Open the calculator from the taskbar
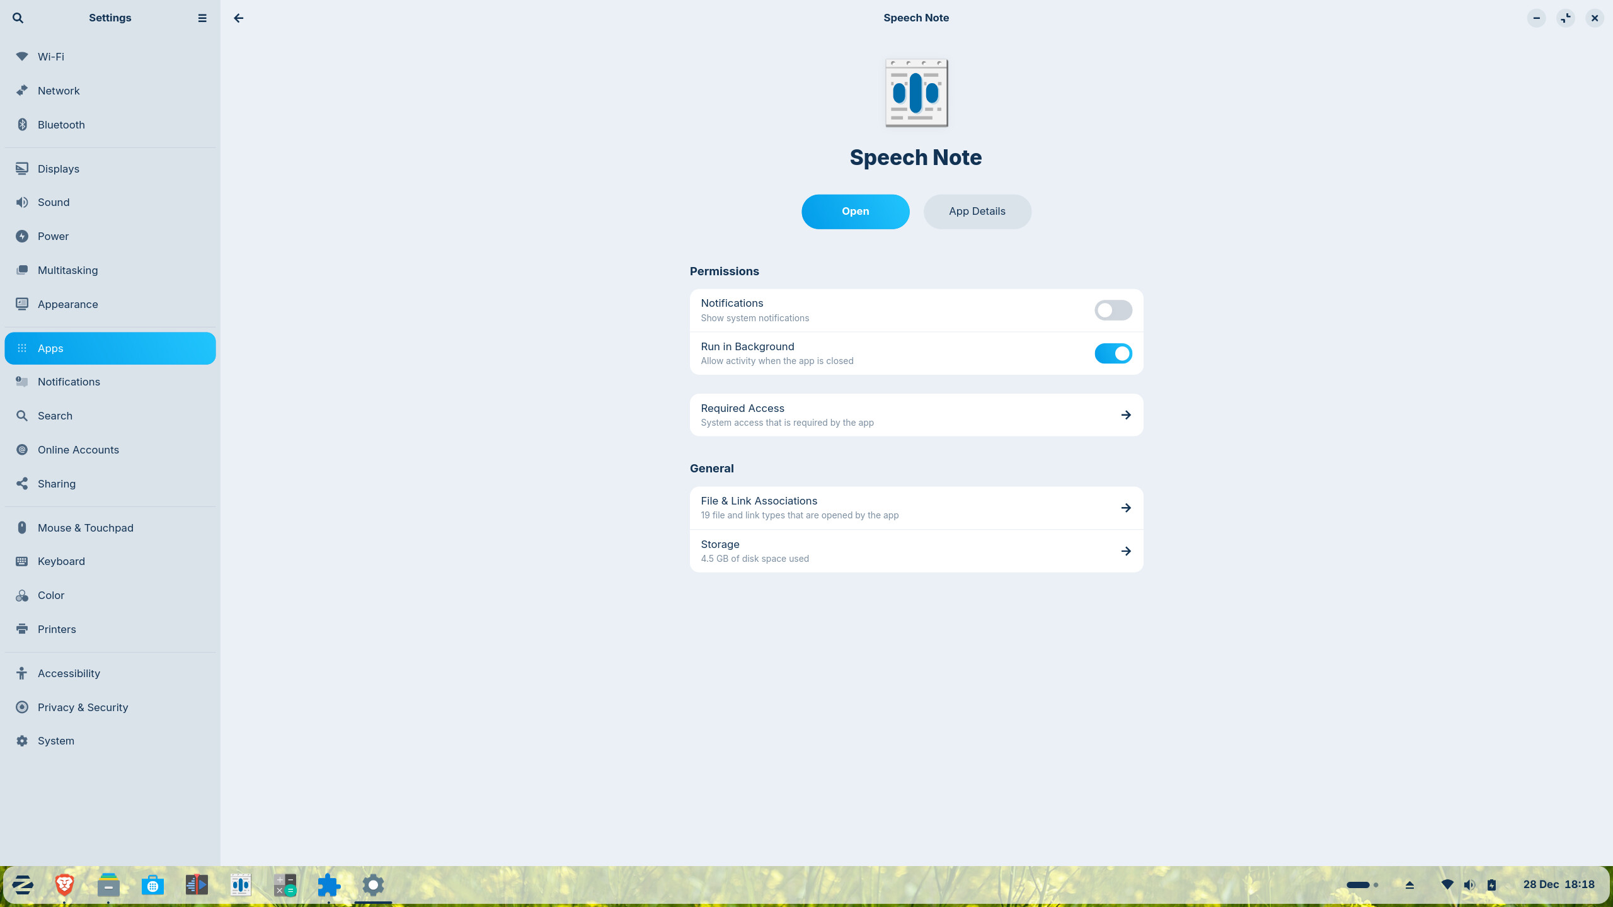This screenshot has height=907, width=1613. (x=285, y=885)
